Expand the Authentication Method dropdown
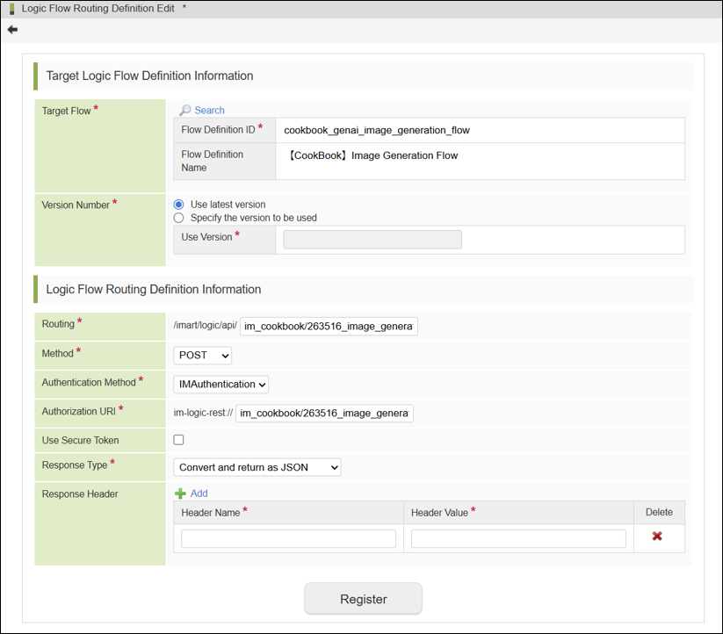723x634 pixels. [x=221, y=385]
